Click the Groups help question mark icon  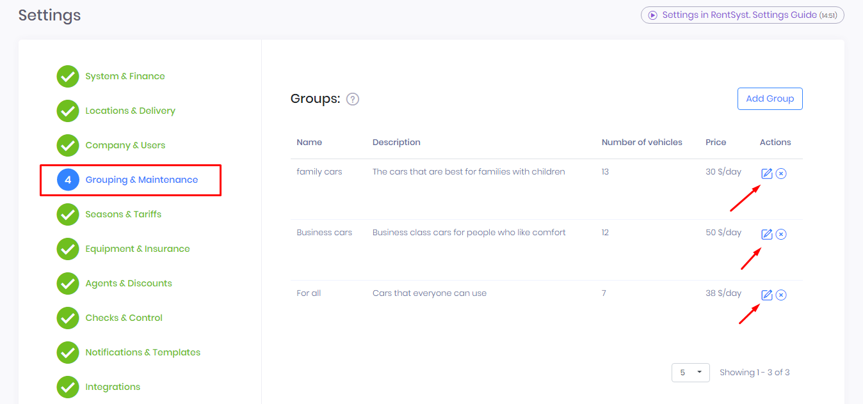click(353, 99)
